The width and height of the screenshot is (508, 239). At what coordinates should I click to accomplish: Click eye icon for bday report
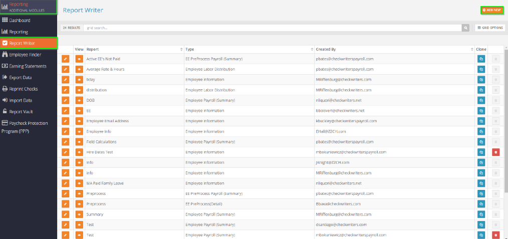(x=79, y=80)
